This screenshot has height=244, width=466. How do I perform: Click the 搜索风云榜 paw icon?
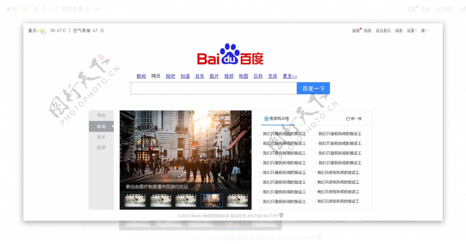266,119
